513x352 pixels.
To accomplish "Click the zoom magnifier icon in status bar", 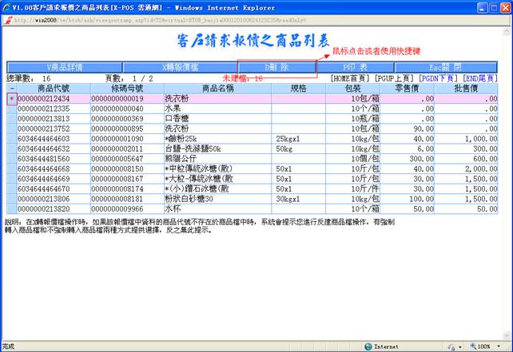I will click(472, 346).
